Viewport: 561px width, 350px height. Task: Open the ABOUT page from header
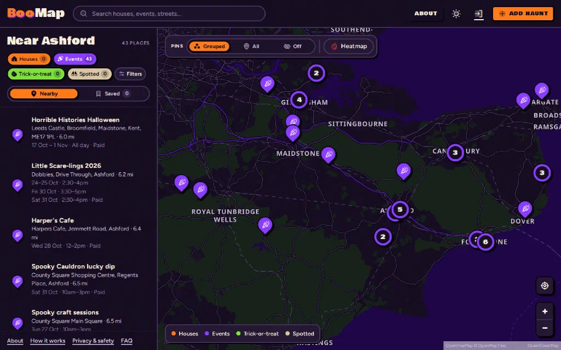coord(426,14)
